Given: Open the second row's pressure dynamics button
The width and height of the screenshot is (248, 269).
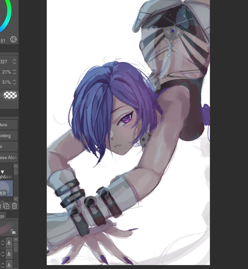Looking at the screenshot, I should coord(9,253).
